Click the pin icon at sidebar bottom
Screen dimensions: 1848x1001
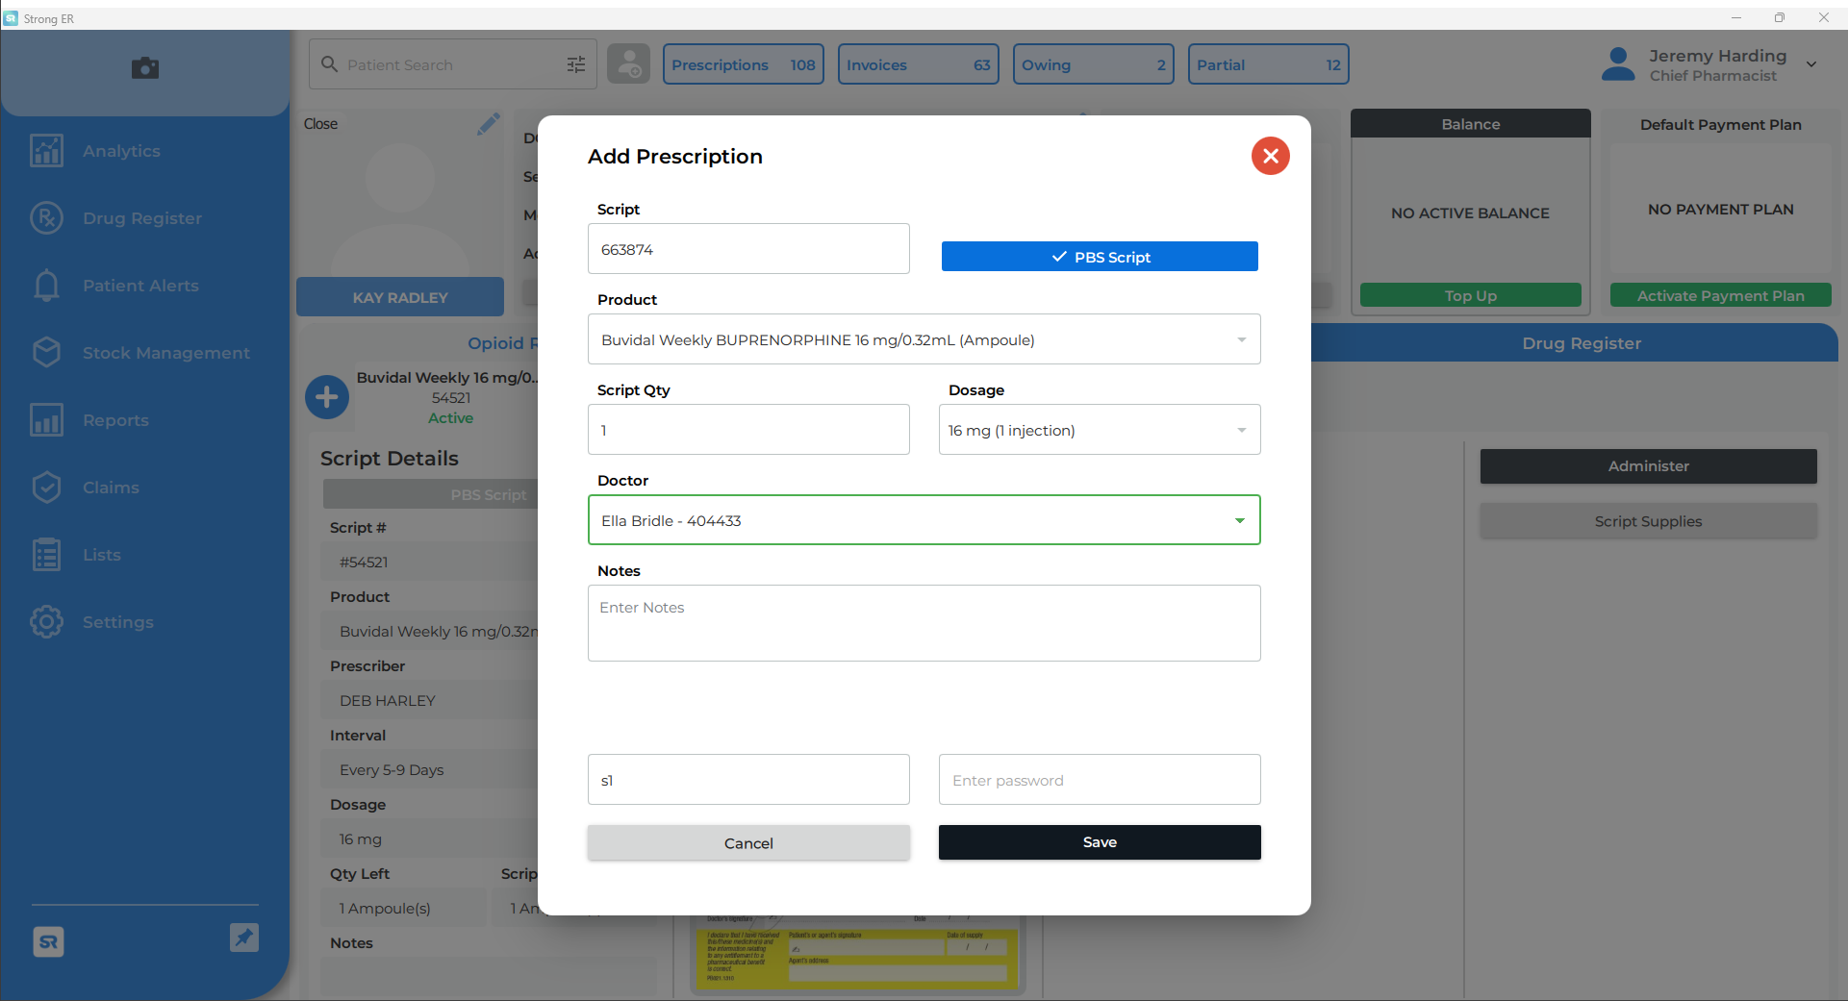(244, 938)
